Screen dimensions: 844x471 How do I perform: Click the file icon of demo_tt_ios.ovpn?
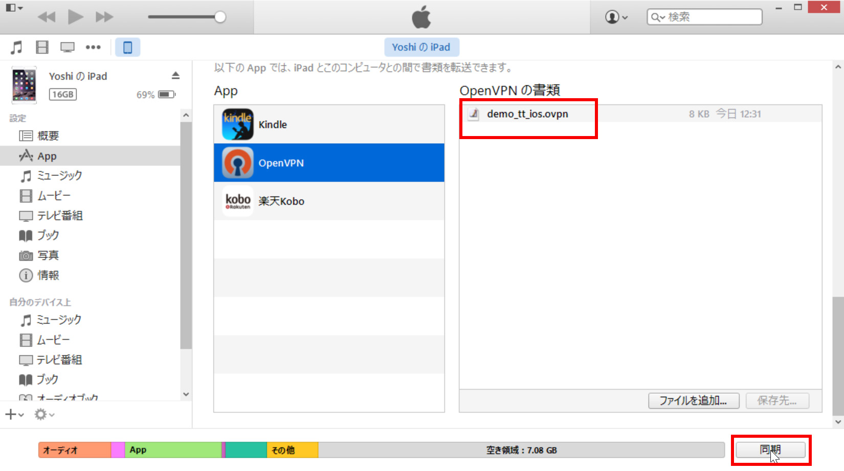474,114
